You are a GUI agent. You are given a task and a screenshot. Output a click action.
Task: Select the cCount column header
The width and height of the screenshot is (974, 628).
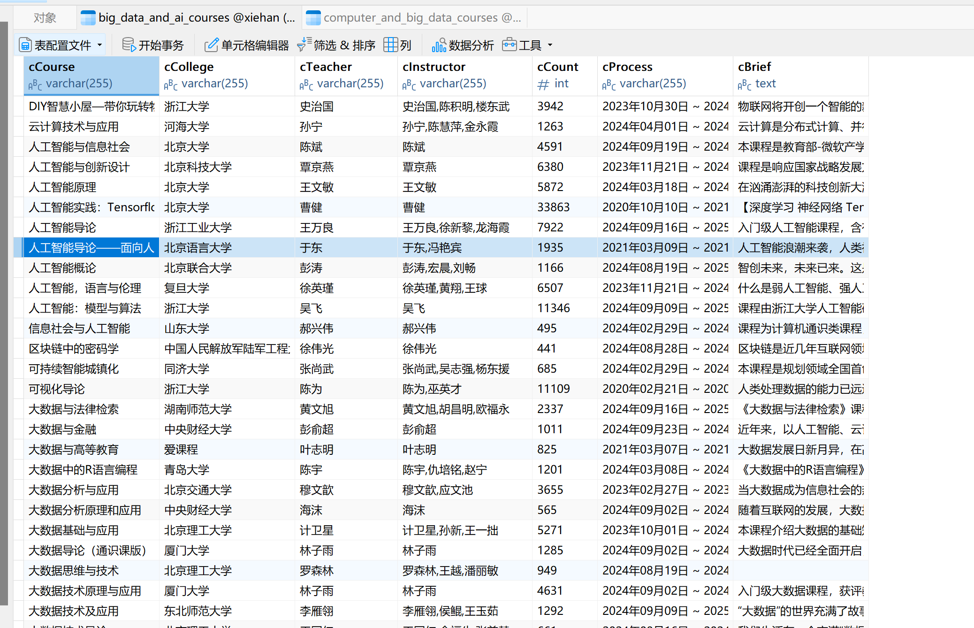[x=565, y=75]
